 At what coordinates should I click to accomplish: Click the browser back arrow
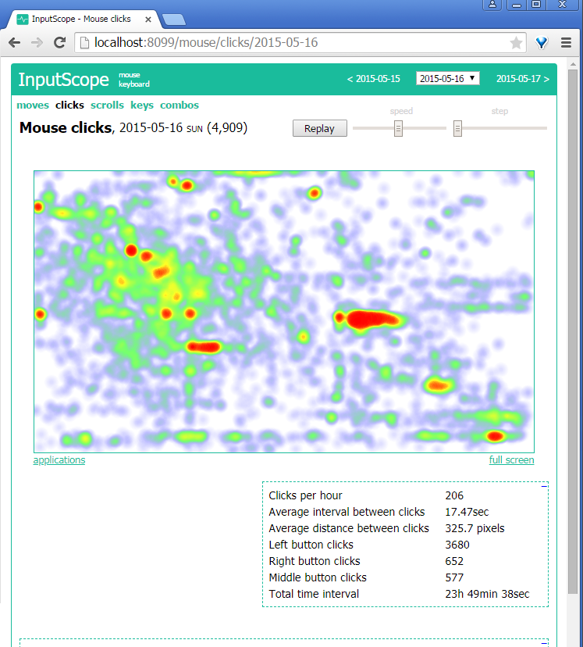[15, 43]
